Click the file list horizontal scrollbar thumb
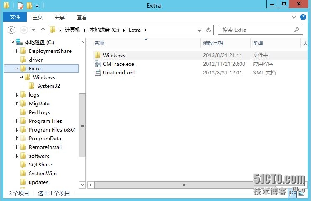The height and width of the screenshot is (201, 311). point(184,185)
